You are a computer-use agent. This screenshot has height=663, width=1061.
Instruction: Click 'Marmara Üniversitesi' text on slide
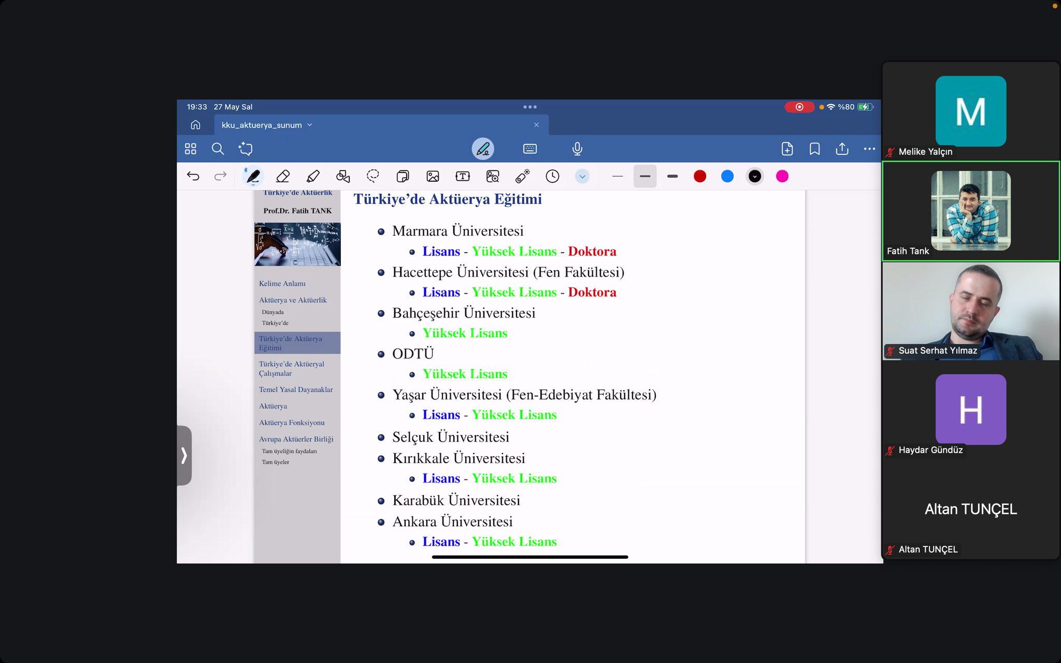(x=458, y=230)
